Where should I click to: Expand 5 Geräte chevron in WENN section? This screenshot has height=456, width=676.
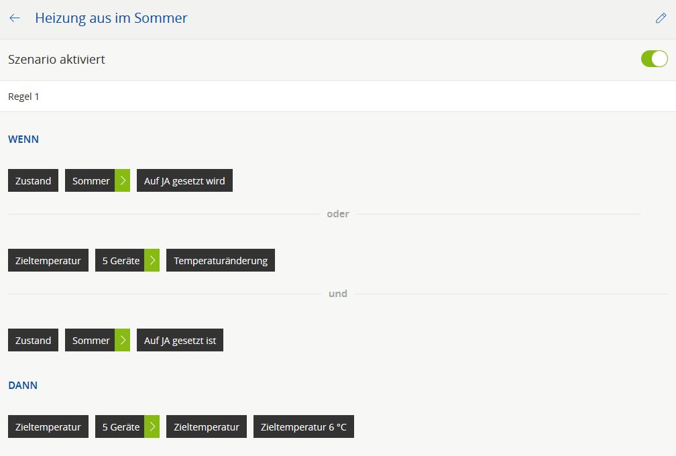pyautogui.click(x=152, y=260)
